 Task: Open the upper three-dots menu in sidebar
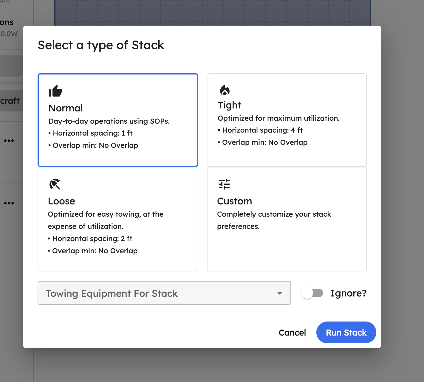[9, 141]
